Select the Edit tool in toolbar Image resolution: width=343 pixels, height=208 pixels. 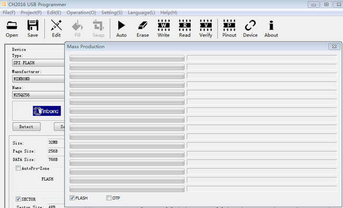[56, 28]
